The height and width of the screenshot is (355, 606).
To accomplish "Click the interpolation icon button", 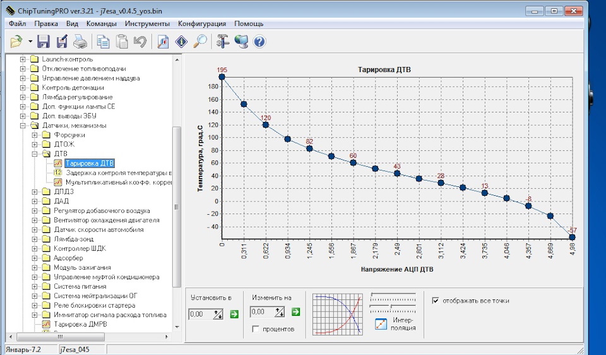I will (x=381, y=324).
